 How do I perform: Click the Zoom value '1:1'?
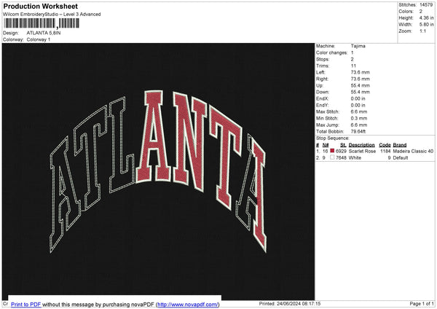[x=422, y=31]
